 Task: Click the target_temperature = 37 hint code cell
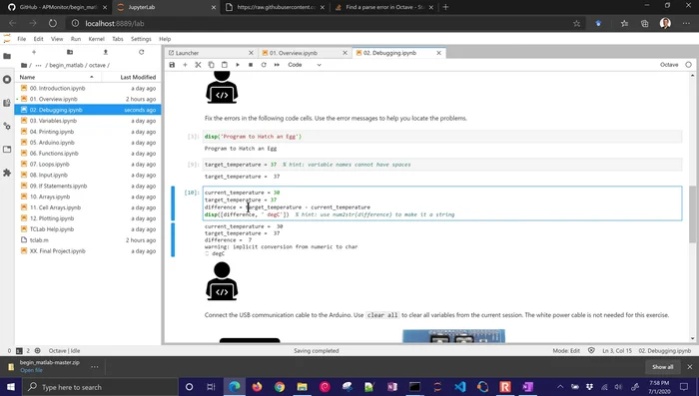point(442,165)
